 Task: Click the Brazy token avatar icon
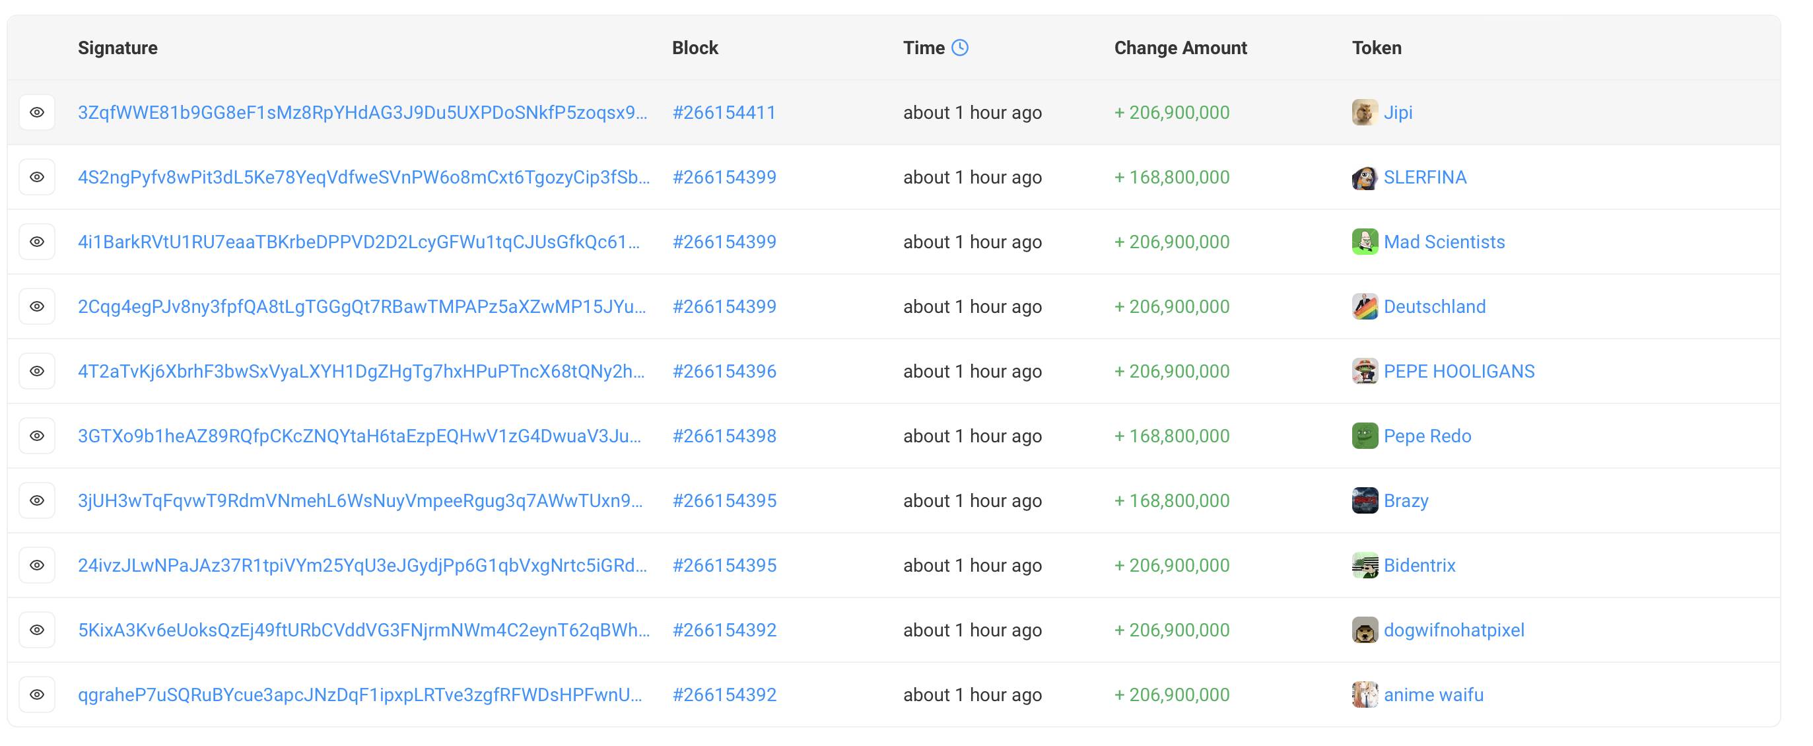1365,501
